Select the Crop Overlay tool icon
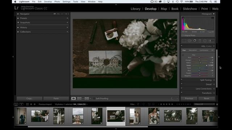 (184, 41)
